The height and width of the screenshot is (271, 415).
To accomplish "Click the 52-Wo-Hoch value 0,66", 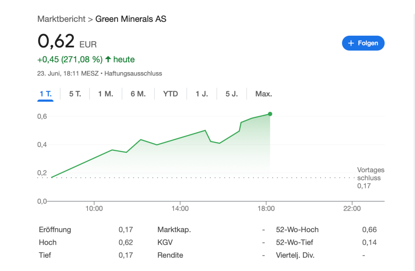I will [369, 230].
